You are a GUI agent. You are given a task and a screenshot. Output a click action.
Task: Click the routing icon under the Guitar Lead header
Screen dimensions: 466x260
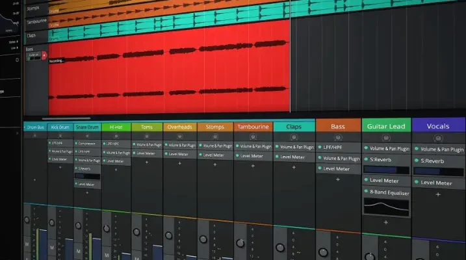(x=385, y=138)
